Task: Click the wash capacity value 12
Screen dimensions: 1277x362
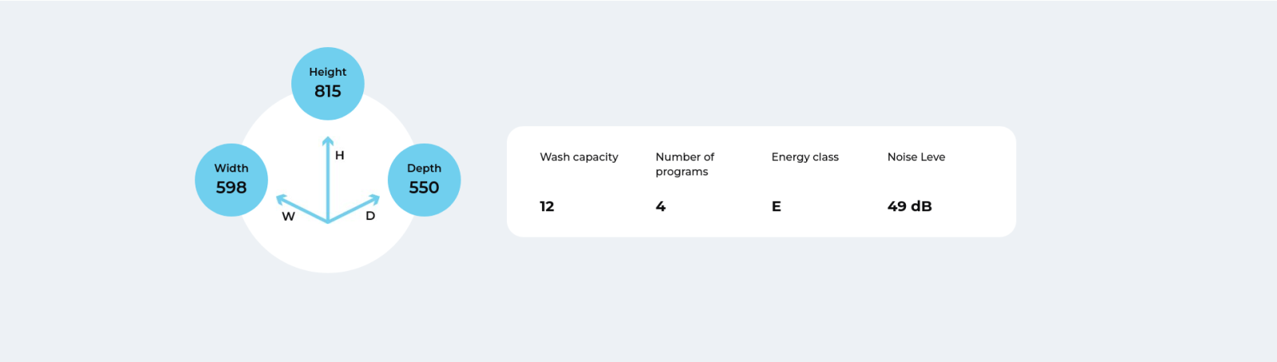Action: click(547, 207)
